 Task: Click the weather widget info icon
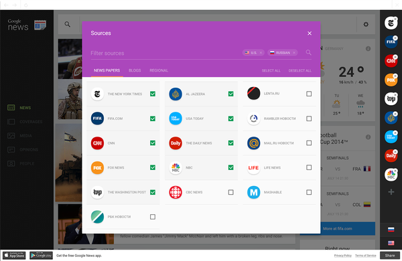pyautogui.click(x=368, y=48)
